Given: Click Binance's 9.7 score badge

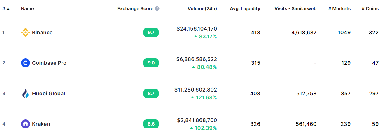Looking at the screenshot, I should click(151, 33).
